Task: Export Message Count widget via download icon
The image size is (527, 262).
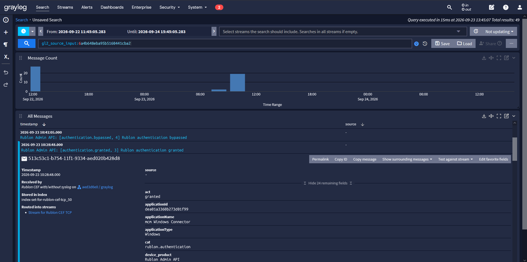Action: tap(484, 58)
